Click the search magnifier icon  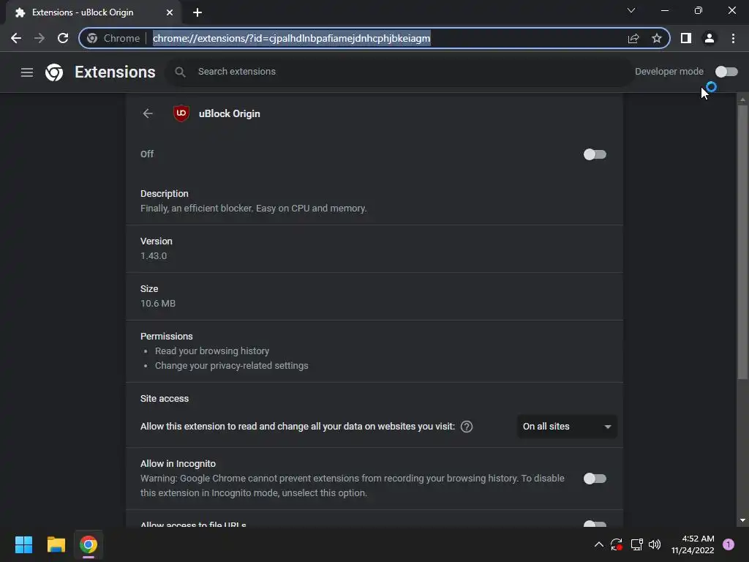tap(180, 72)
